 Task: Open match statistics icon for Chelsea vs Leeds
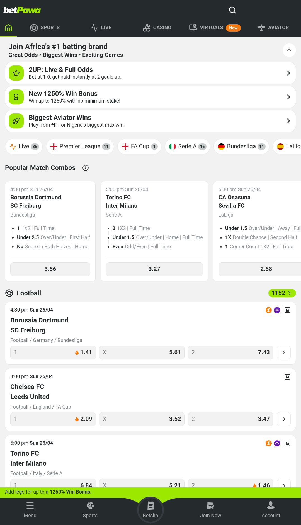pos(287,377)
